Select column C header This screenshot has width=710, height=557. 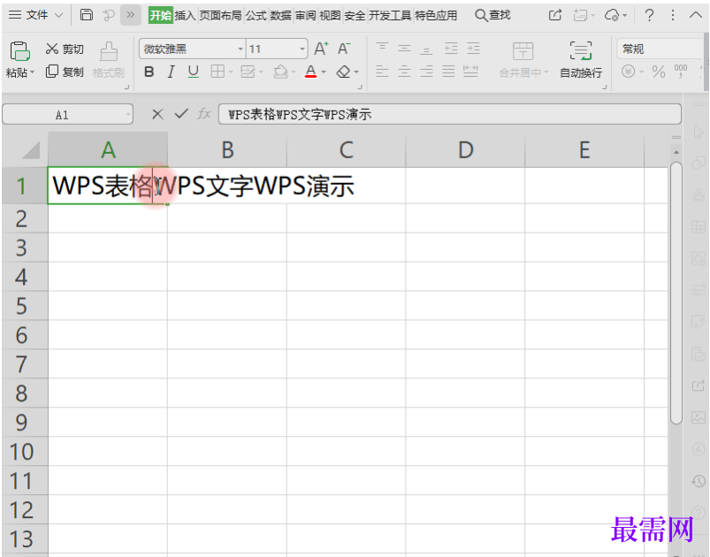click(347, 150)
